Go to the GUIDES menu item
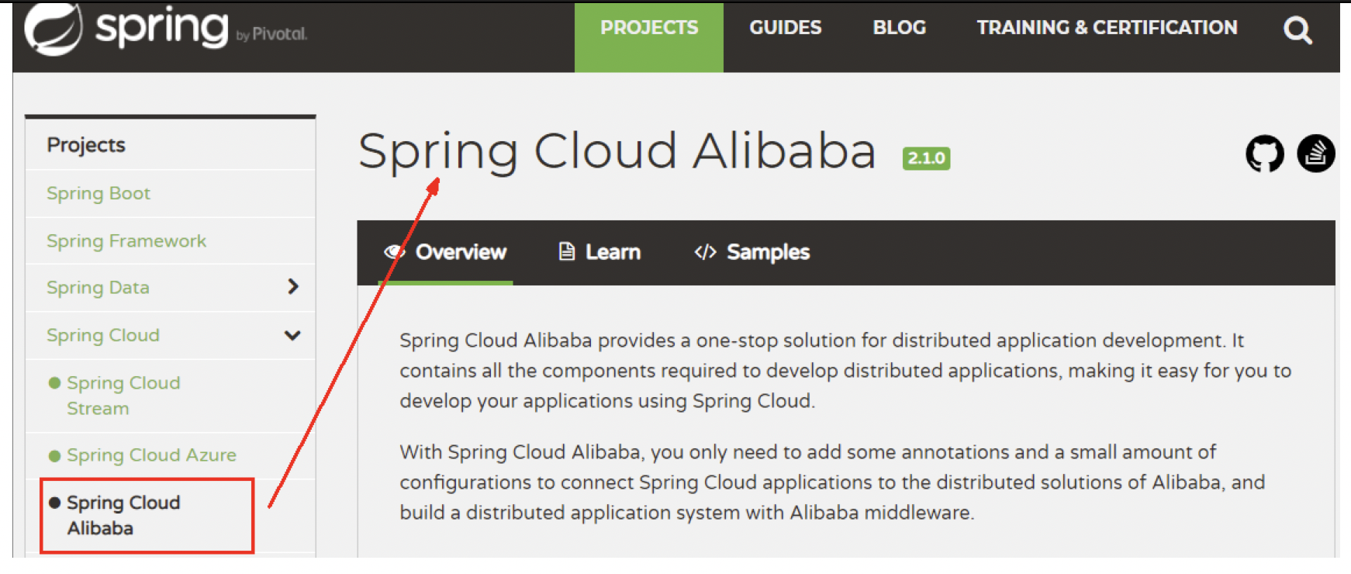Image resolution: width=1351 pixels, height=574 pixels. 785,28
